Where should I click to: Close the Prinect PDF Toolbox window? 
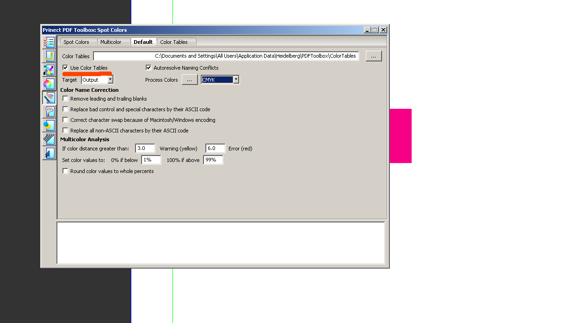click(383, 30)
